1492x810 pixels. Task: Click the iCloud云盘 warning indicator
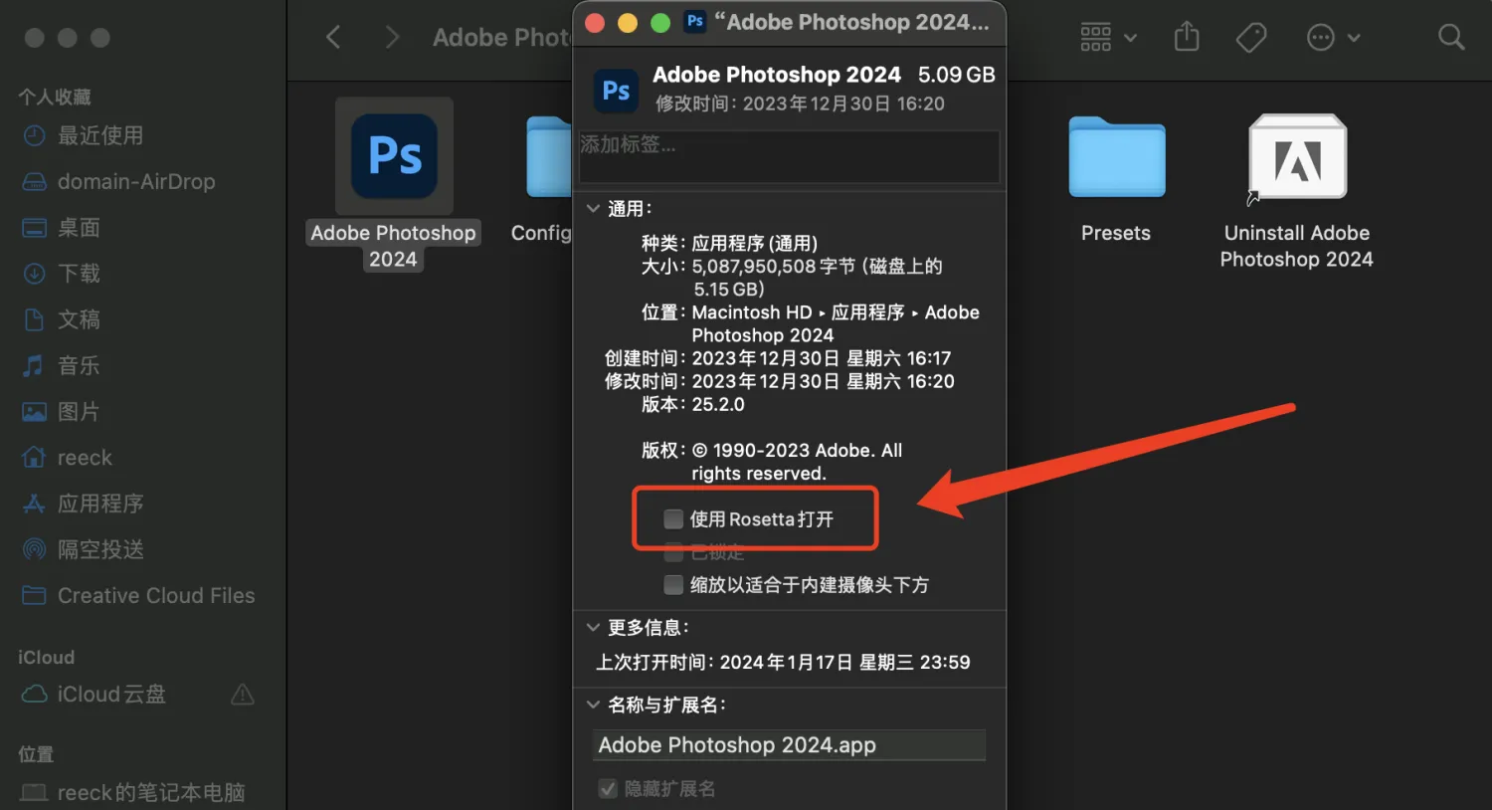242,695
